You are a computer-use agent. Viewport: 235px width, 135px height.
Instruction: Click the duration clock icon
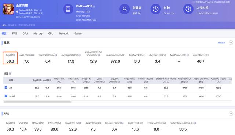[156, 9]
